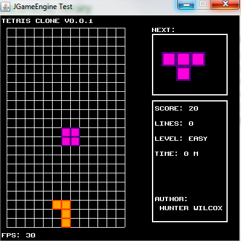
Task: Minimize the JGameEngine Test window
Action: 186,4
